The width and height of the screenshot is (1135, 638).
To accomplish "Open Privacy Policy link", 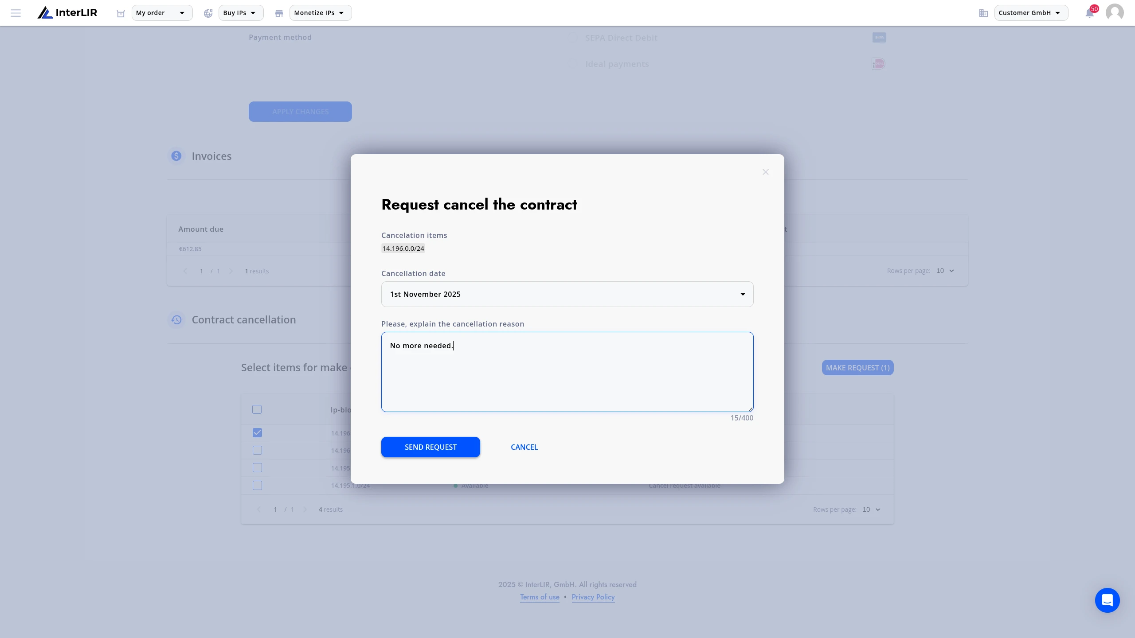I will pos(593,597).
